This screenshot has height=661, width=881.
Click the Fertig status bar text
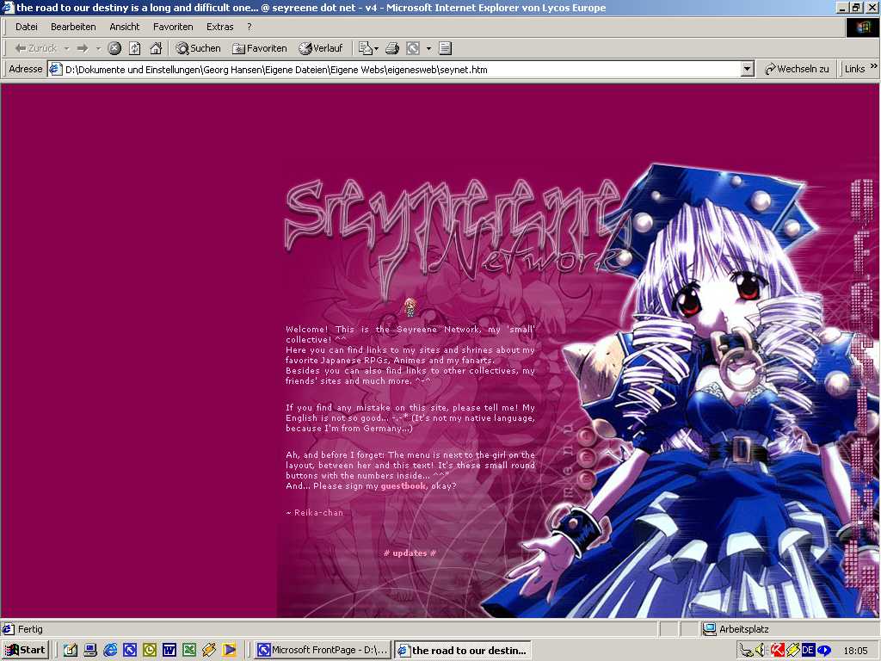(x=30, y=629)
